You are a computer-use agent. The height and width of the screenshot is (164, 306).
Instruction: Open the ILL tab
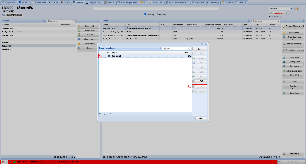(x=144, y=2)
